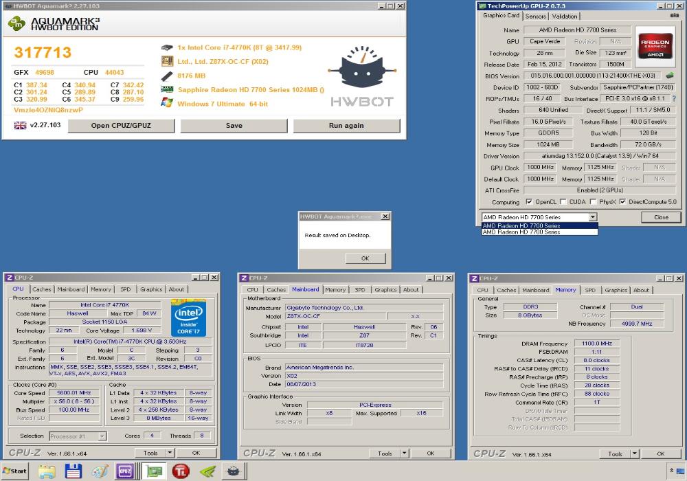Click the UK flag language icon in Aquamark
687x481 pixels.
[20, 125]
